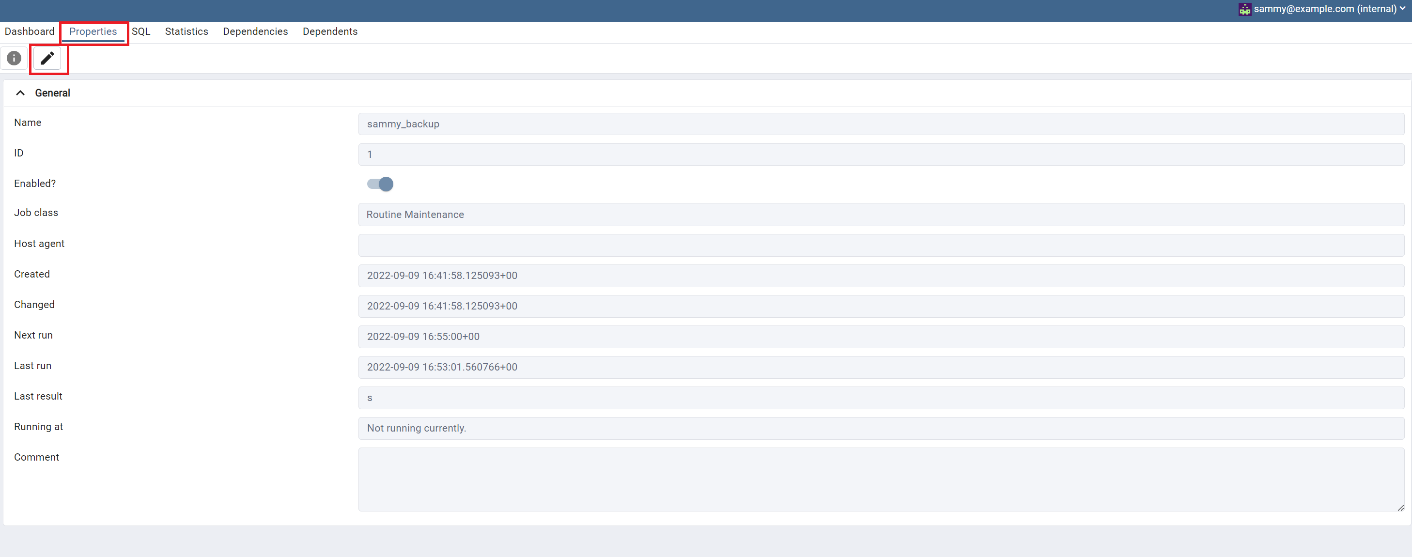
Task: Toggle the Enabled? switch
Action: (380, 184)
